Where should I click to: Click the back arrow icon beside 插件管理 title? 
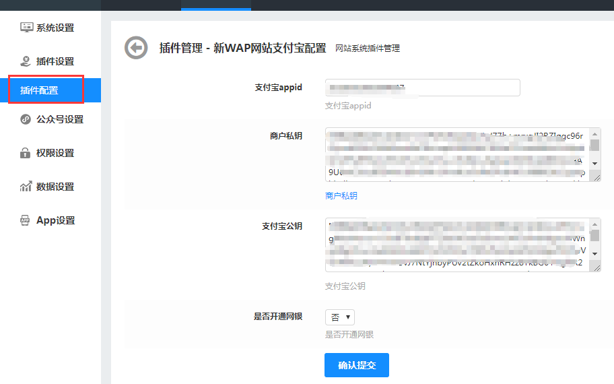[x=136, y=48]
